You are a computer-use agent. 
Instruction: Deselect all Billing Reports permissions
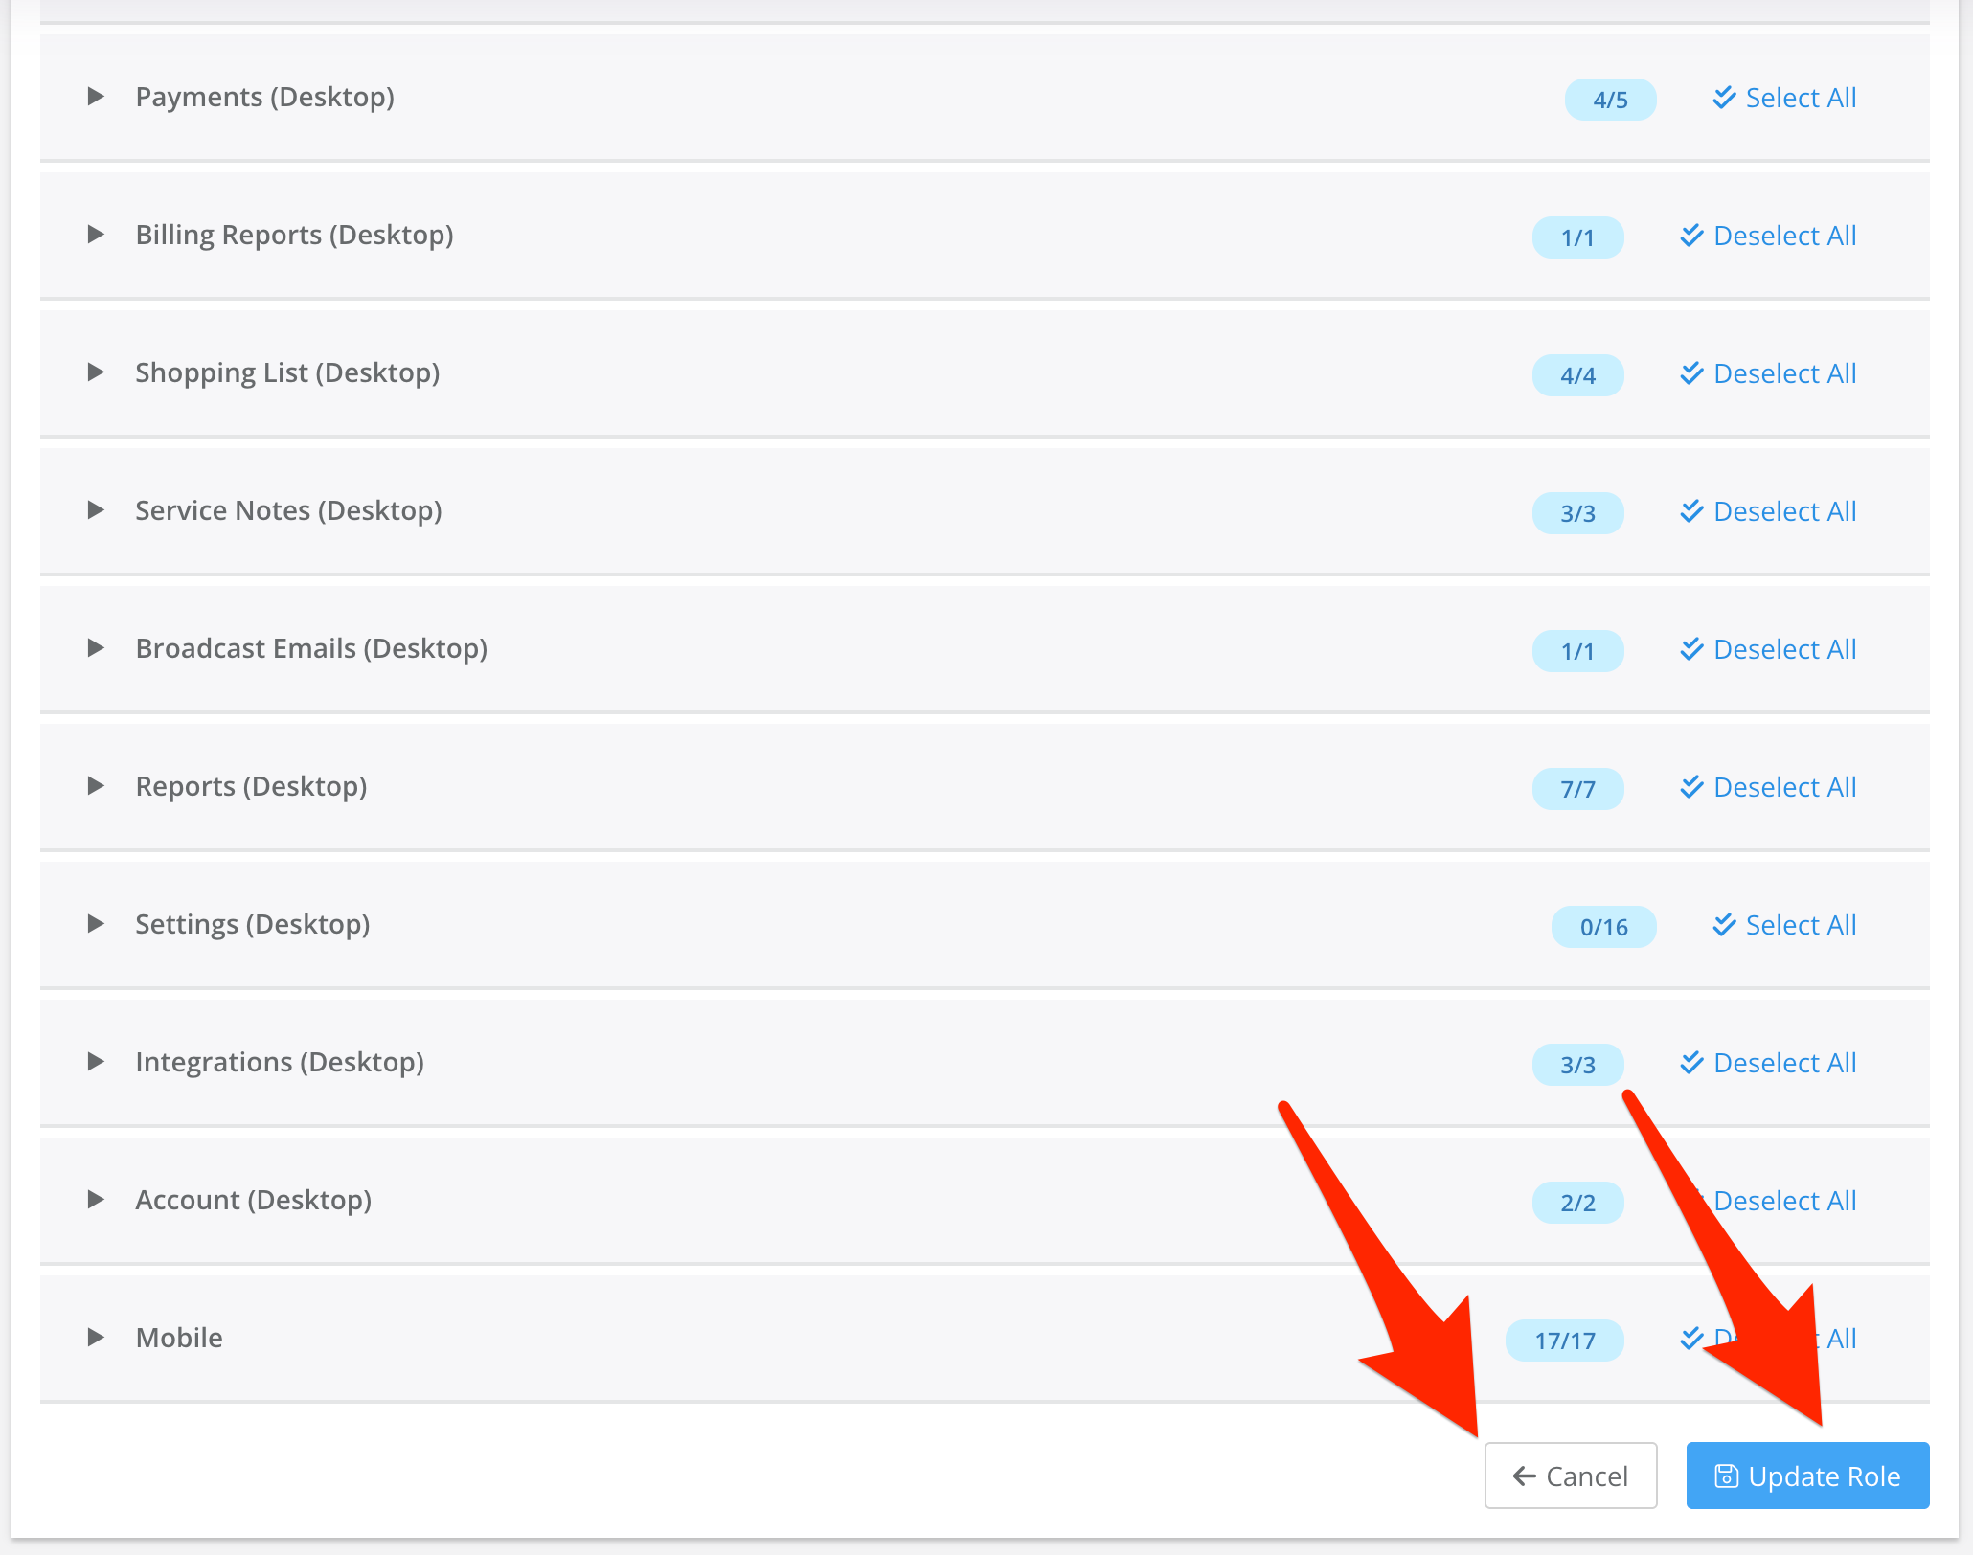click(1783, 236)
